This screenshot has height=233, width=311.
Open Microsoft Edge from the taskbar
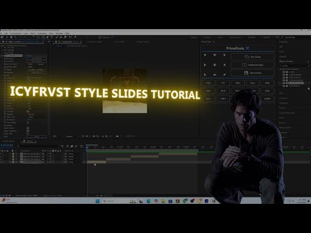[148, 201]
